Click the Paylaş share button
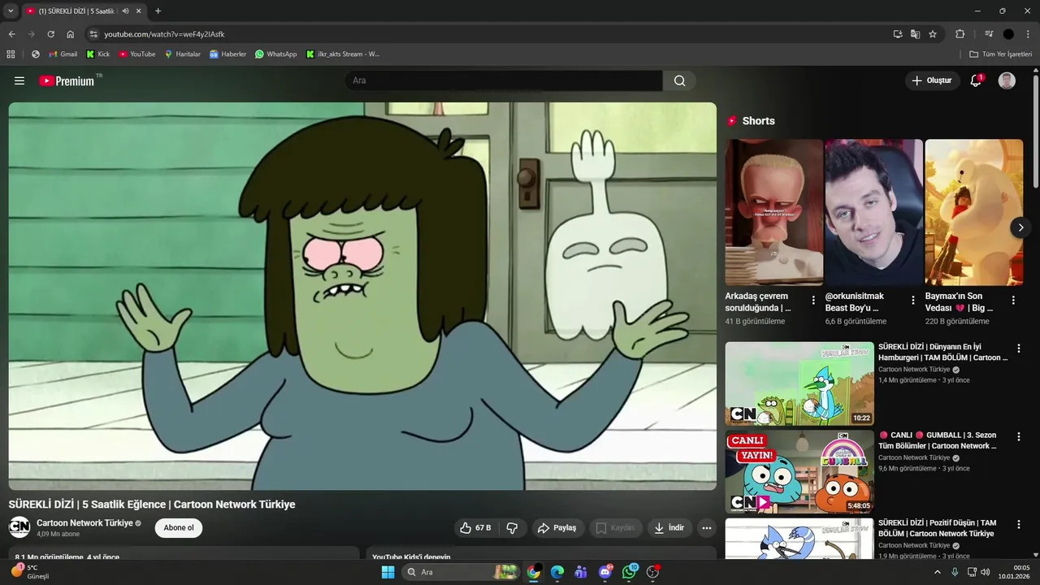The height and width of the screenshot is (585, 1040). coord(557,528)
